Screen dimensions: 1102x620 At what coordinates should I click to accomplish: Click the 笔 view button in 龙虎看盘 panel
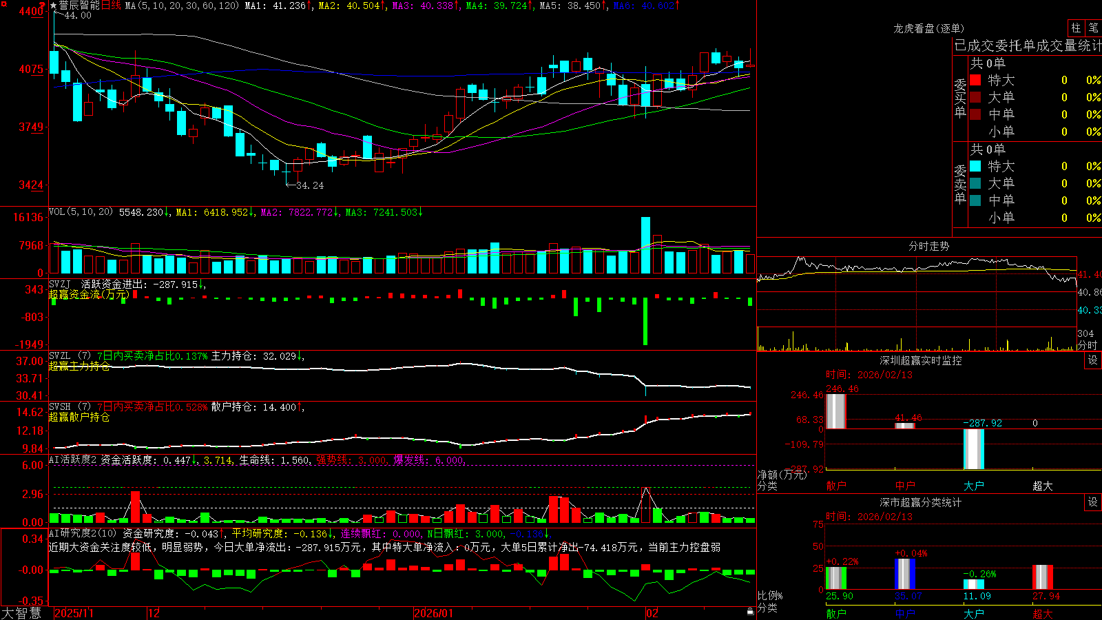coord(1093,28)
